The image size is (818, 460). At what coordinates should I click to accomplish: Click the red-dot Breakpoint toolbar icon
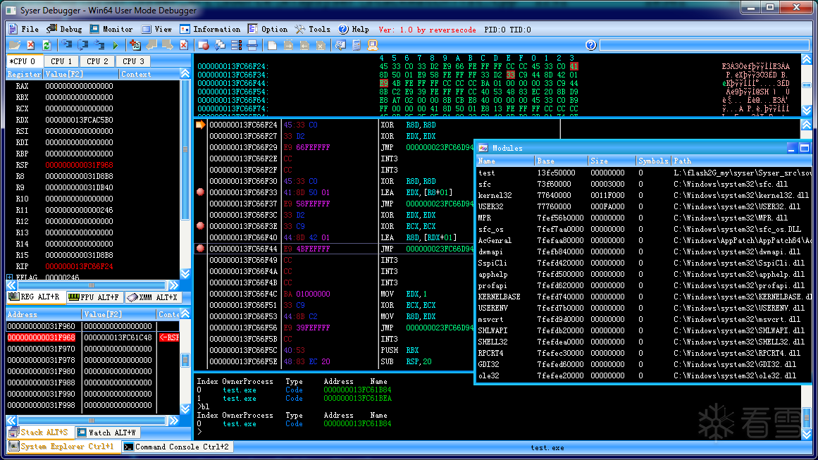coord(204,45)
